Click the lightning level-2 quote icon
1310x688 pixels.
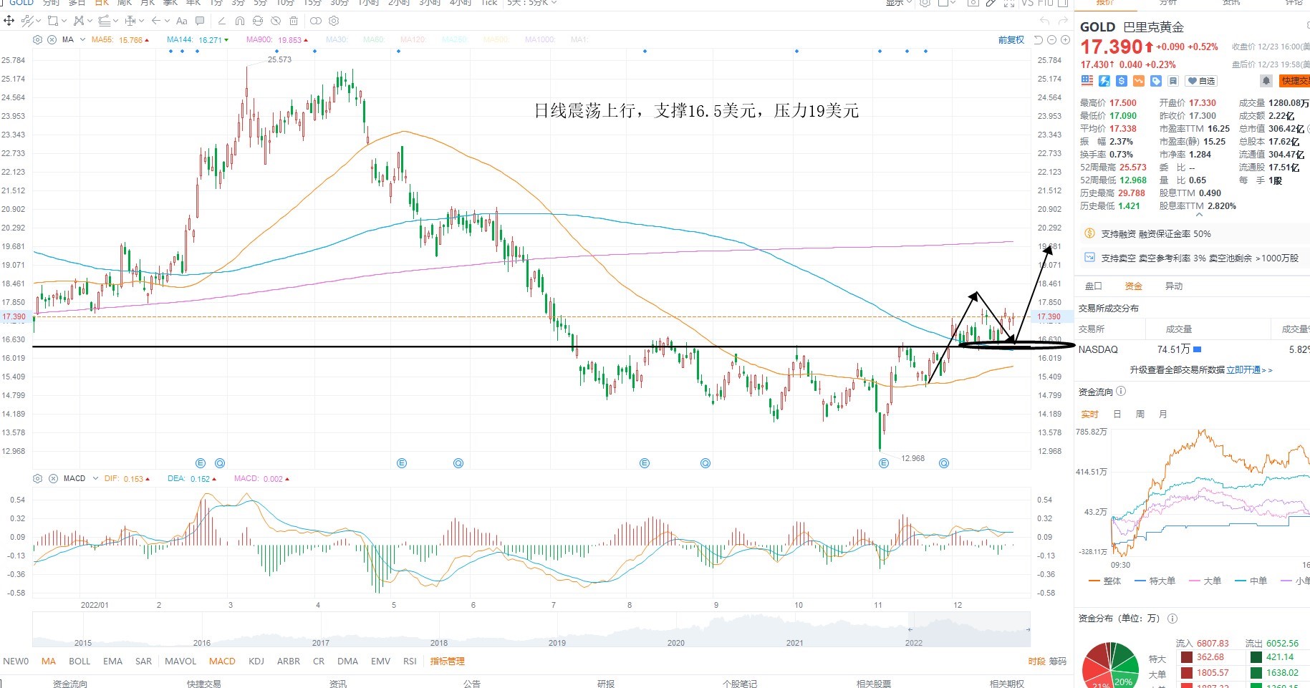(x=1104, y=81)
